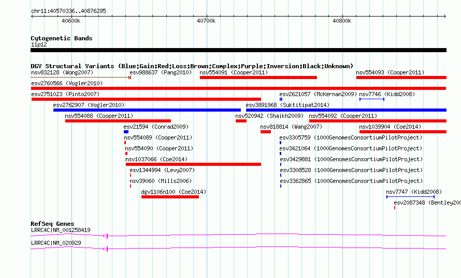Viewport: 461px width, 278px height.
Task: Click the nsv554089 (Cooper2011) label
Action: coord(158,137)
